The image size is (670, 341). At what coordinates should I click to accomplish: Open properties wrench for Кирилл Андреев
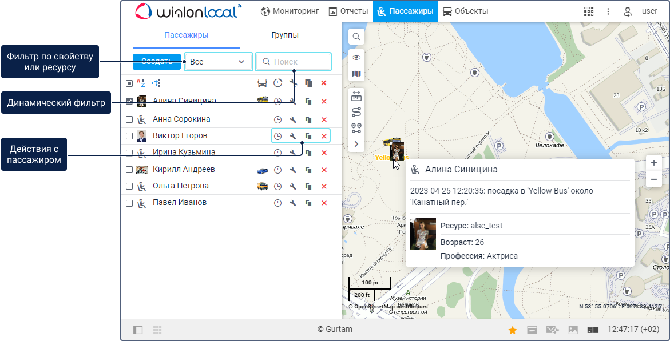[293, 170]
